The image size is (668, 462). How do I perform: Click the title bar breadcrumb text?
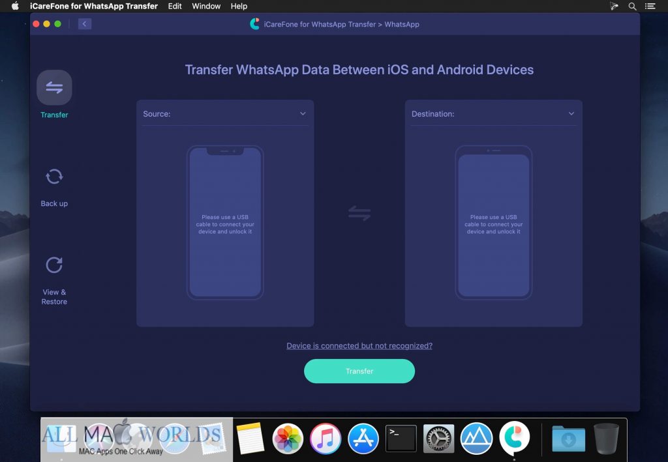[341, 24]
